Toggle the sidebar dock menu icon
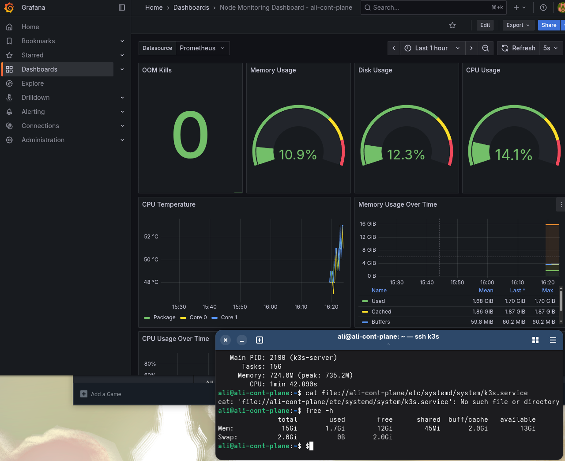 click(122, 8)
